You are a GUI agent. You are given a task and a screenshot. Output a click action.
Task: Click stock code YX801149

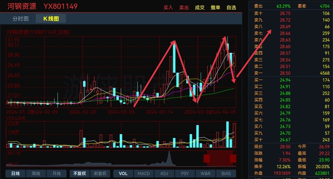[x=60, y=6]
